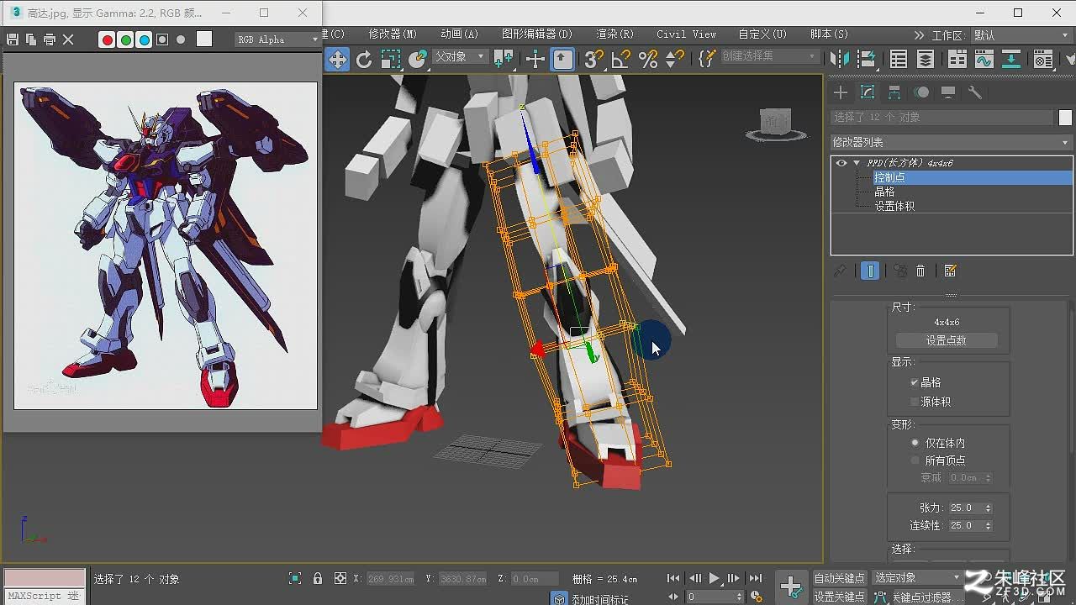Click the Select and Place tool
Screen dimensions: 1076x605
[x=418, y=59]
